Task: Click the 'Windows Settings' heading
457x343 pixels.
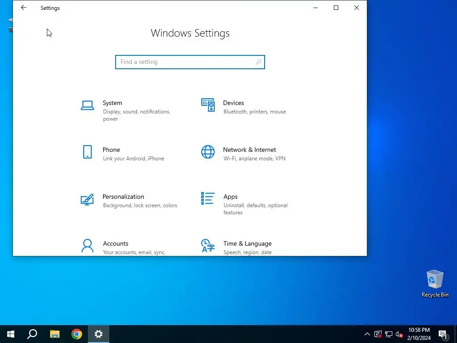Action: [x=190, y=33]
